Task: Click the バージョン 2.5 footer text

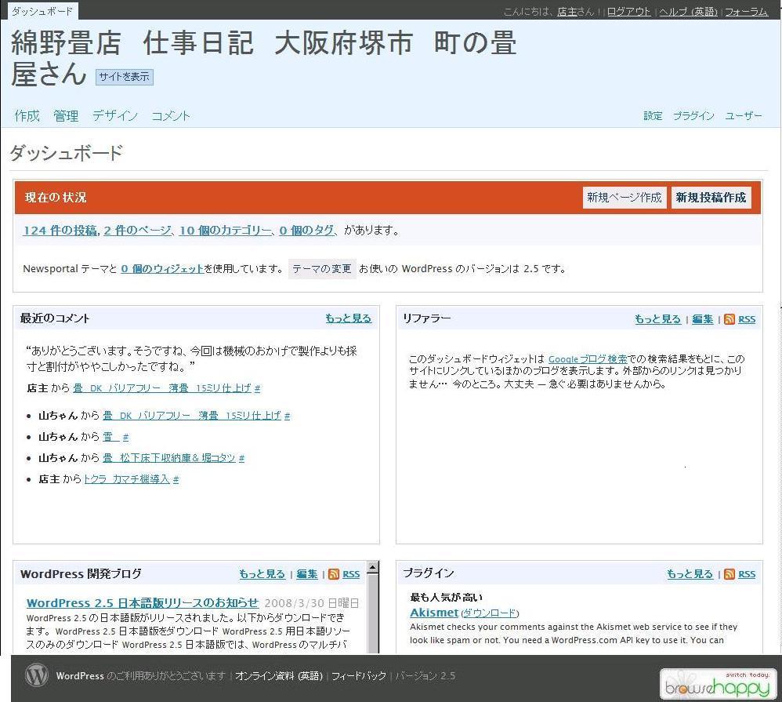Action: [425, 676]
